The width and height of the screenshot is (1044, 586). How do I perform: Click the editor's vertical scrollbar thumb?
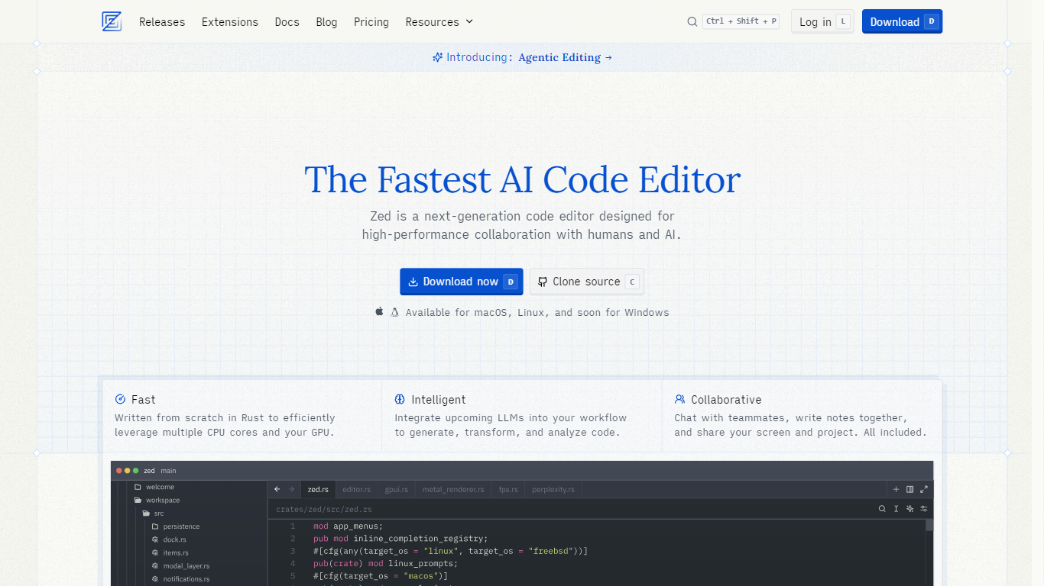pyautogui.click(x=929, y=525)
